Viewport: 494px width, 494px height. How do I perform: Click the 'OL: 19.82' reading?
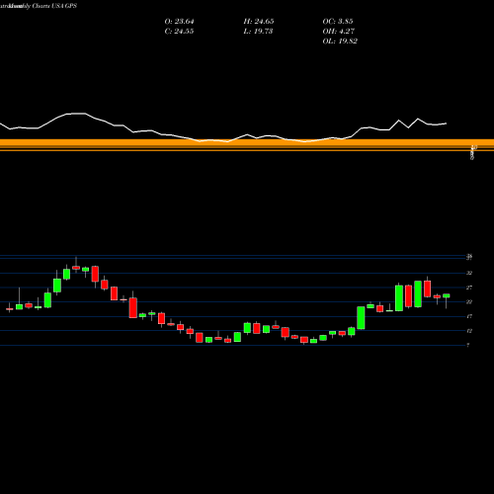[340, 41]
